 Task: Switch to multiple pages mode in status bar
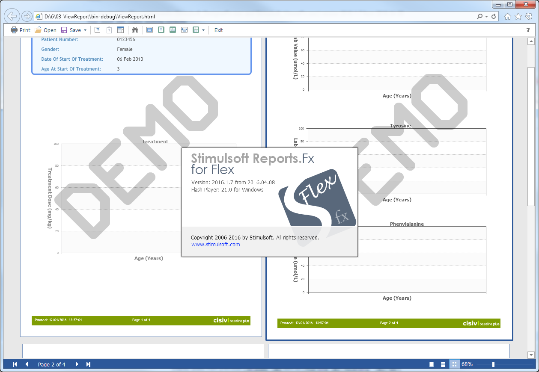tap(454, 364)
